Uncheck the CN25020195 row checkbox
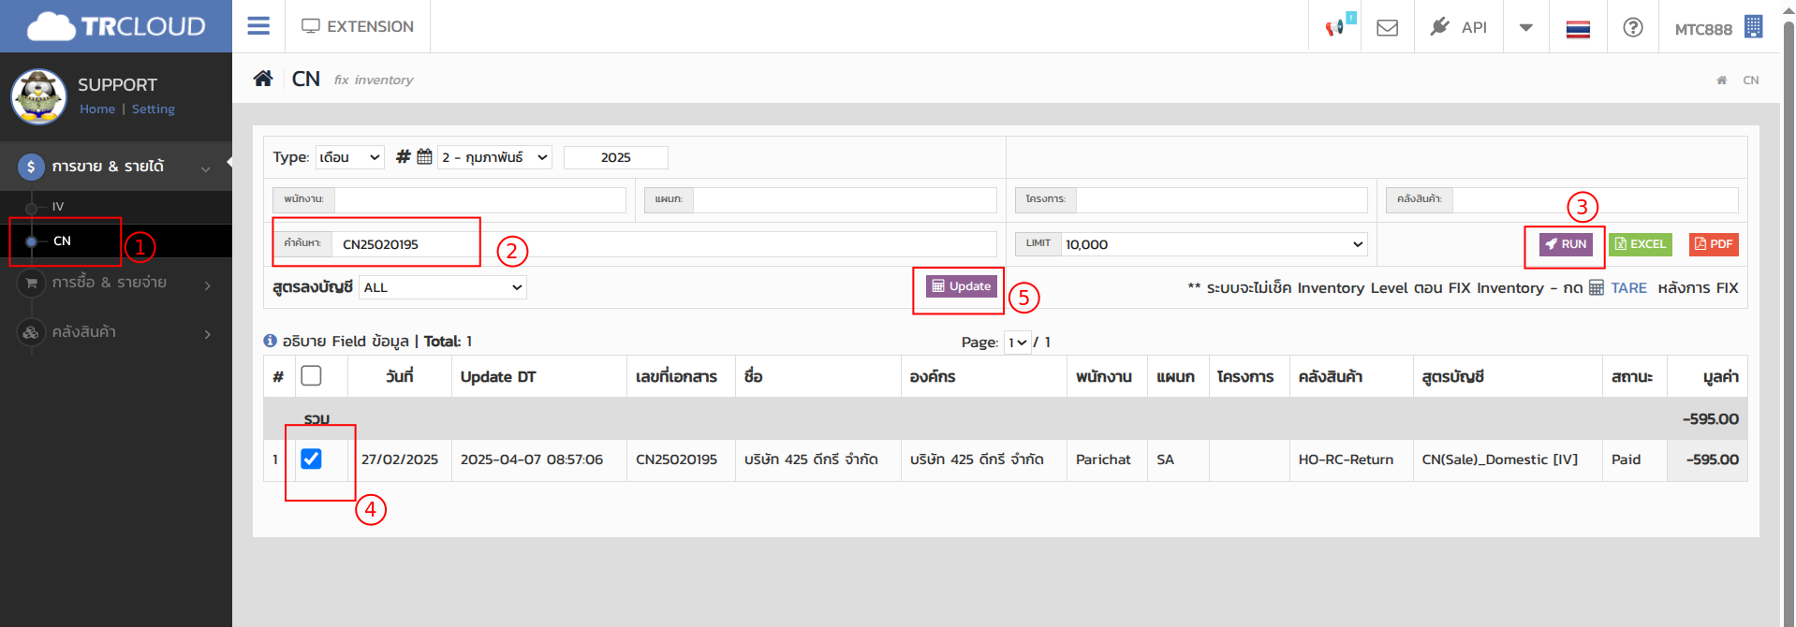The width and height of the screenshot is (1796, 627). (x=311, y=459)
